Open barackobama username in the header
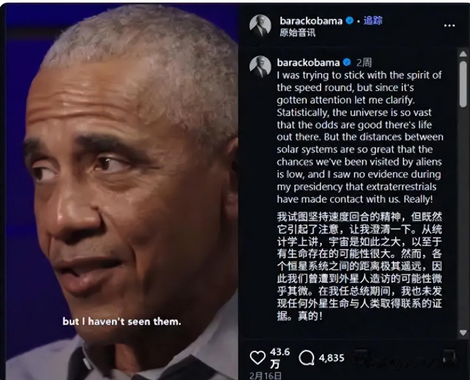Image resolution: width=470 pixels, height=380 pixels. pos(311,21)
